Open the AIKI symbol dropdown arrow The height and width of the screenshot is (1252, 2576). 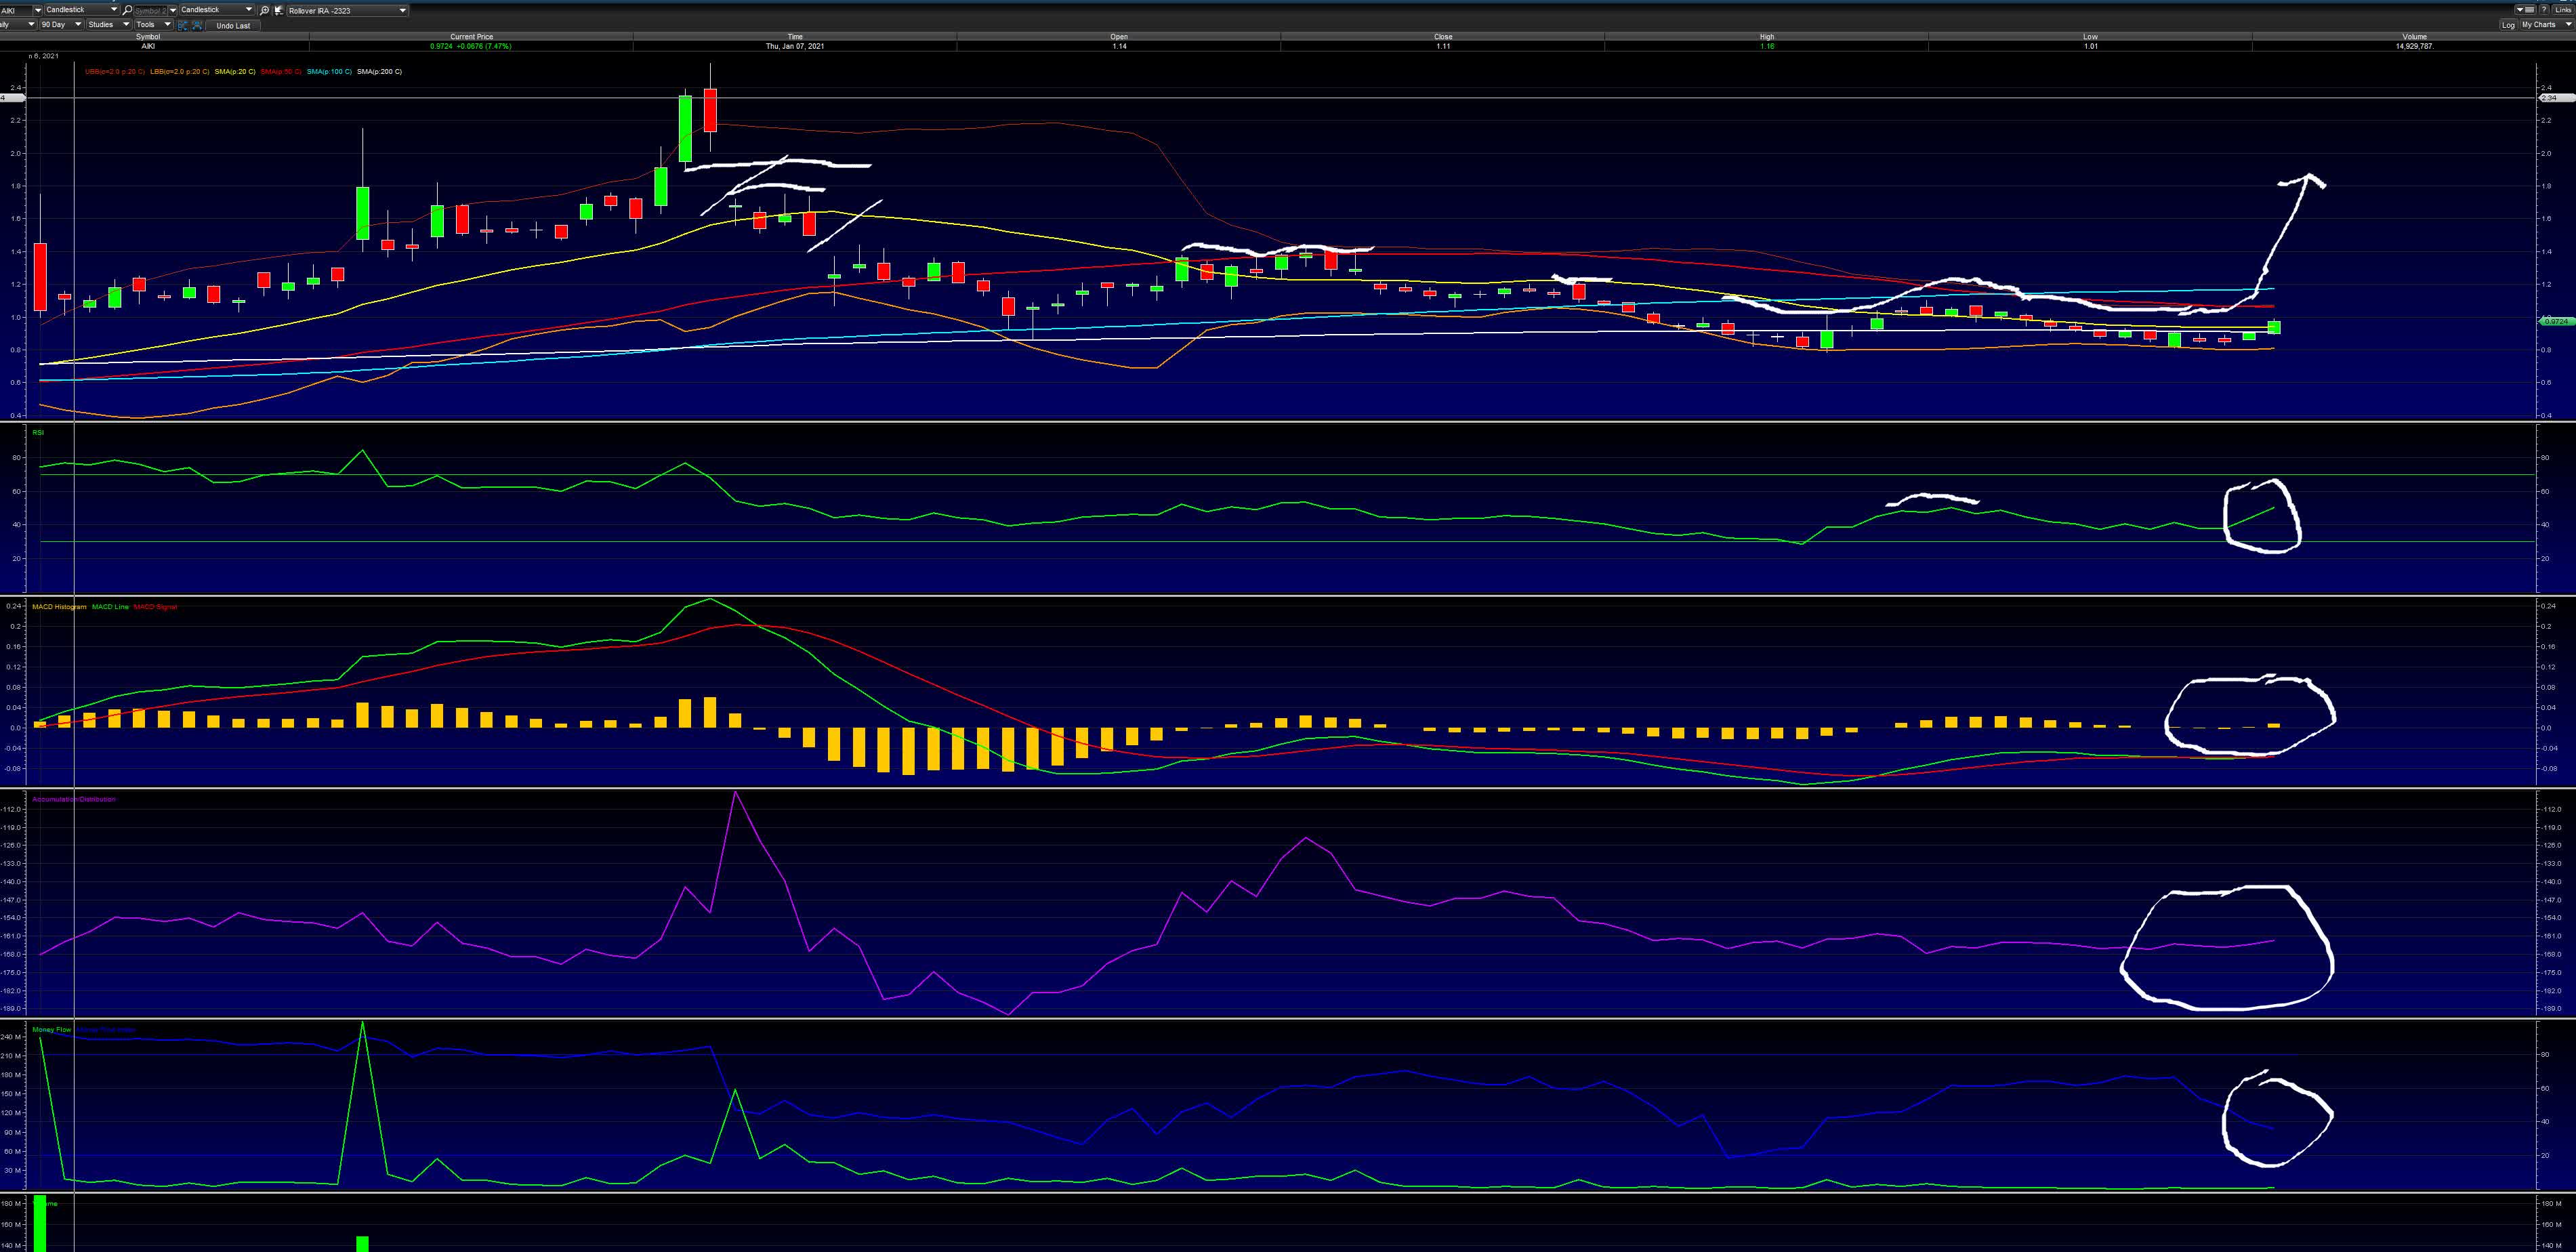click(38, 10)
